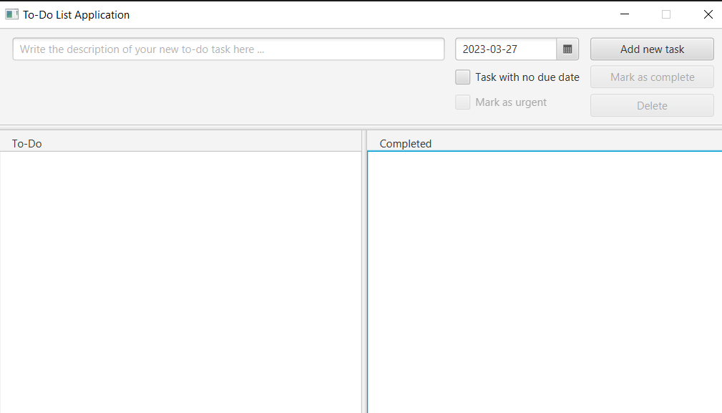Click Add new task button
The image size is (722, 413).
(x=652, y=49)
